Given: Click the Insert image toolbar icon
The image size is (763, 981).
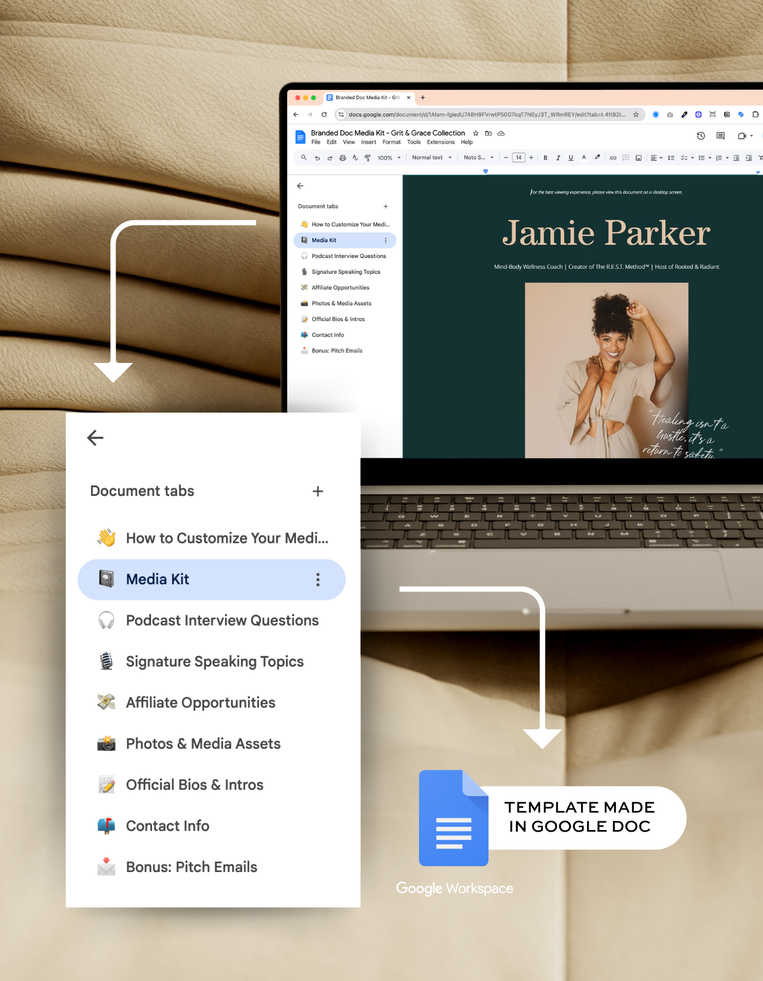Looking at the screenshot, I should tap(638, 158).
